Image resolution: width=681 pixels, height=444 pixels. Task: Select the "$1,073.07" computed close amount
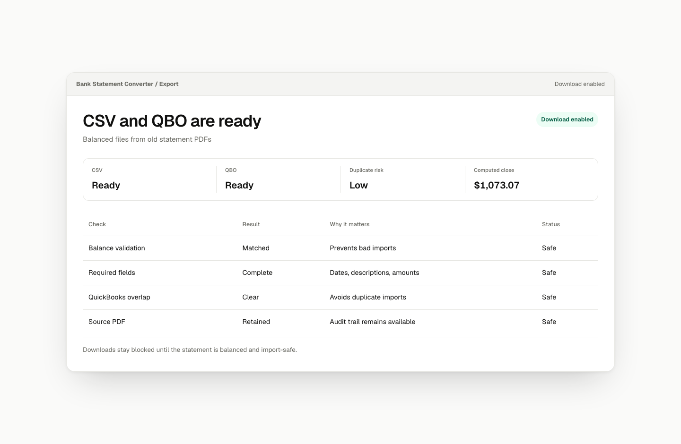(x=497, y=185)
